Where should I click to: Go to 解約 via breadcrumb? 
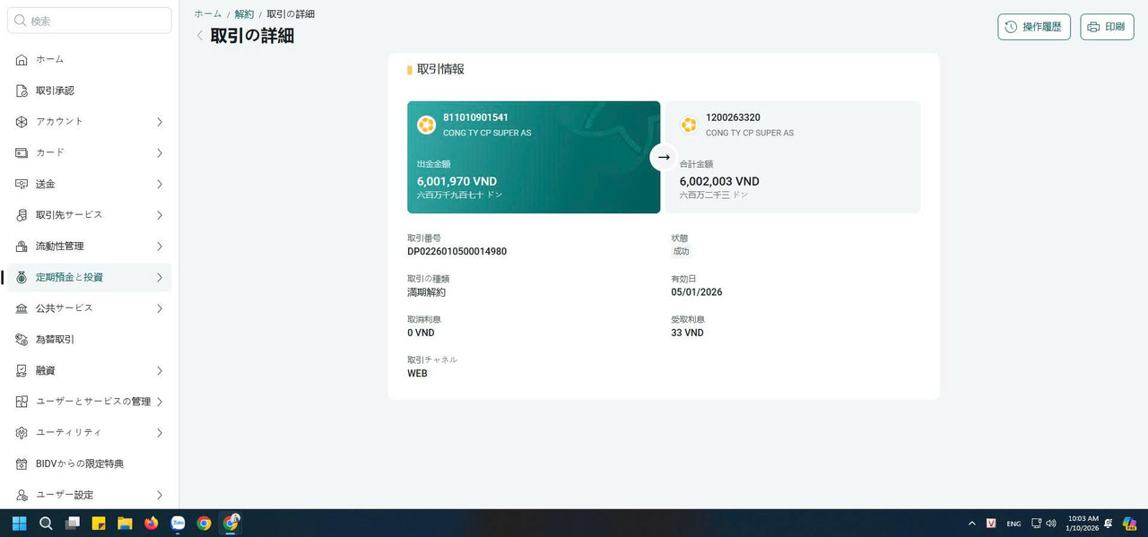tap(244, 14)
